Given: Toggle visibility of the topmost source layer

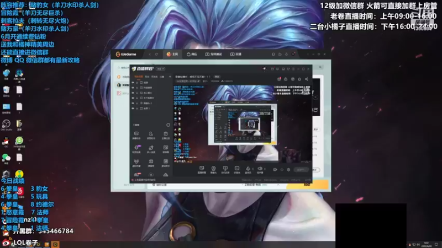Looking at the screenshot, I should click(133, 83).
